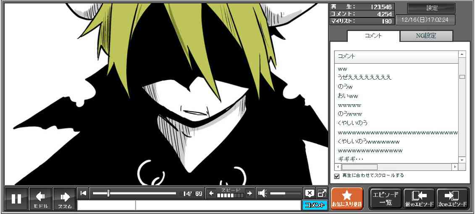Viewport: 475px width, 214px height.
Task: Add to favorites with the star button
Action: 346,199
